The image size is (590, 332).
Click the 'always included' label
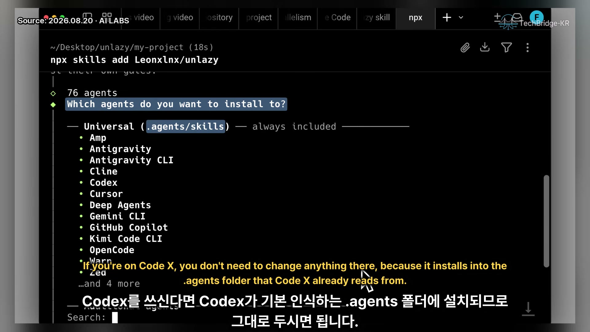click(294, 126)
